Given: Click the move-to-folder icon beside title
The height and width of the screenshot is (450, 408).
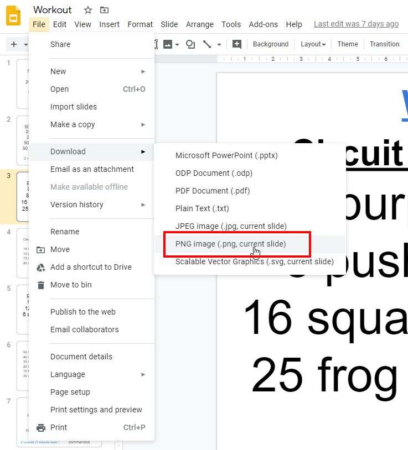Looking at the screenshot, I should [104, 10].
